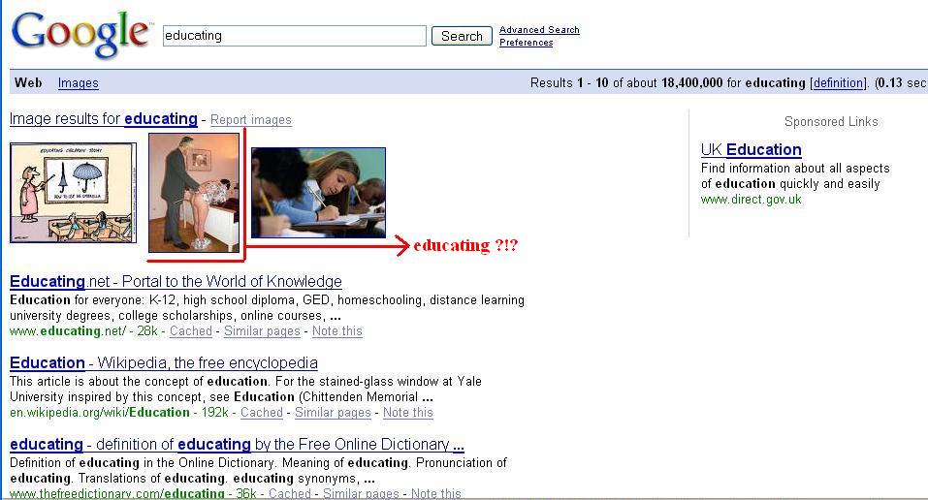Open Cached link for thefreedictionary.com result

[x=289, y=493]
